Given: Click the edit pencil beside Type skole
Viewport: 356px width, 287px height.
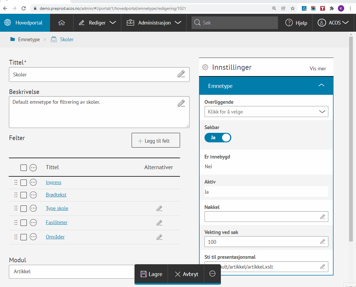Looking at the screenshot, I should (159, 208).
